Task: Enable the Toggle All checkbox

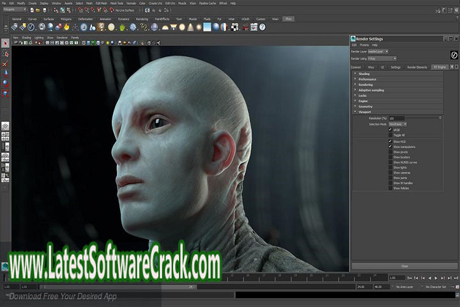Action: (390, 135)
